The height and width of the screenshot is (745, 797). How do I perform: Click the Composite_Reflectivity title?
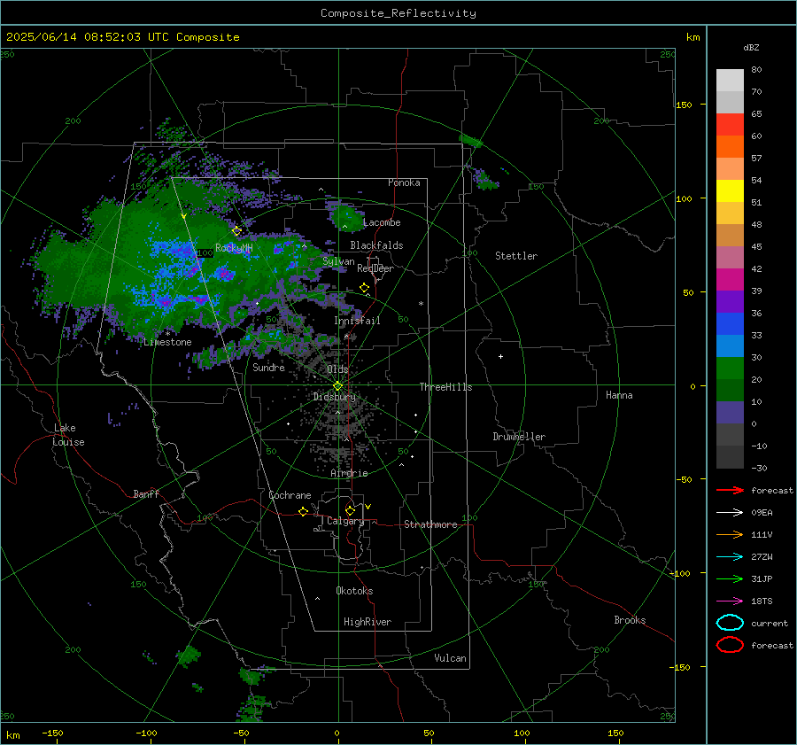point(398,13)
